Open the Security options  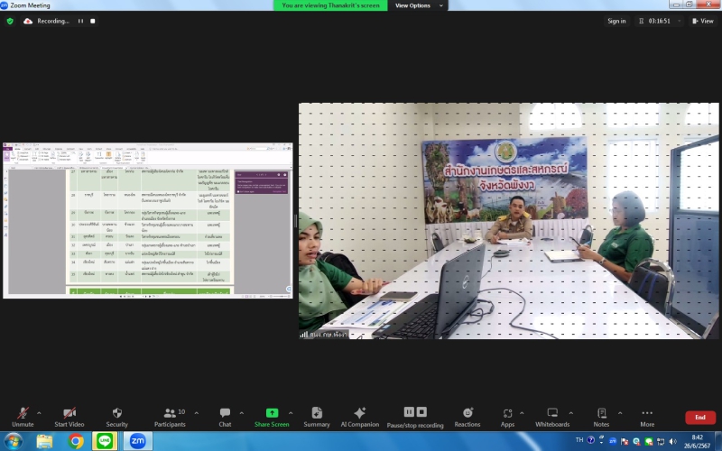coord(116,416)
